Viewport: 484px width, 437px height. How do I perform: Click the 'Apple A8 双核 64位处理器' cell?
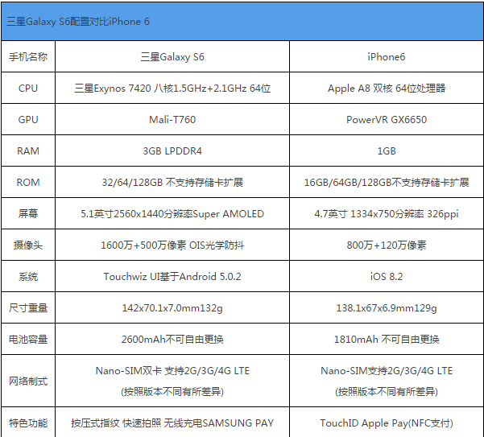click(x=387, y=89)
